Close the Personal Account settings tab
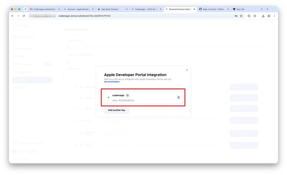This screenshot has width=287, height=175. click(194, 9)
